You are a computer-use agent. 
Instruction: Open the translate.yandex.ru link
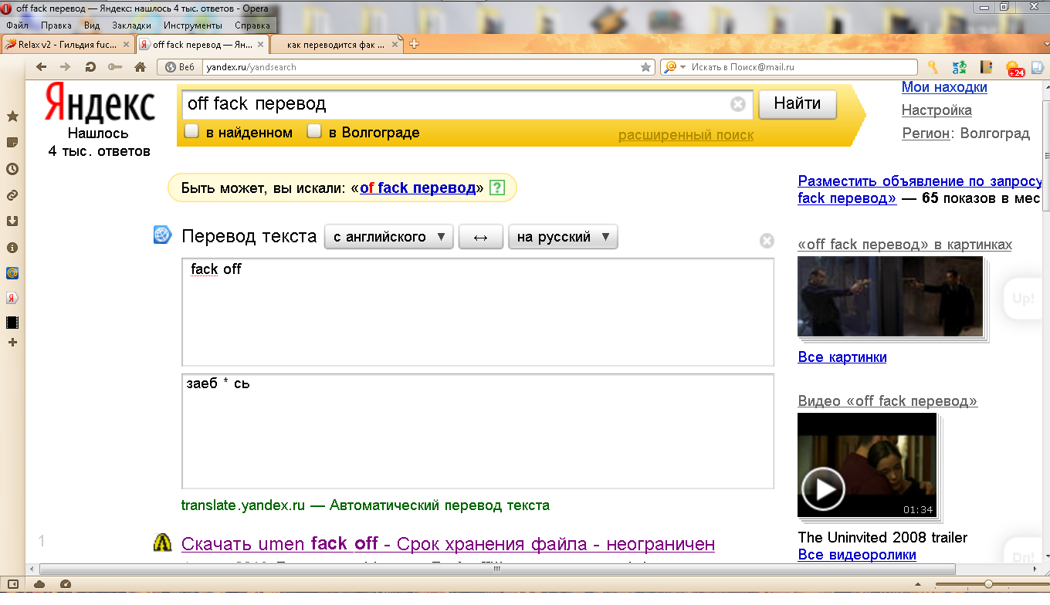pos(243,505)
